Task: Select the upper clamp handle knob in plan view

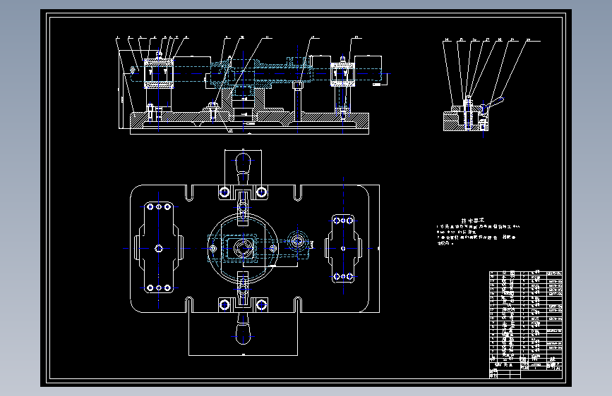Action: [x=243, y=163]
